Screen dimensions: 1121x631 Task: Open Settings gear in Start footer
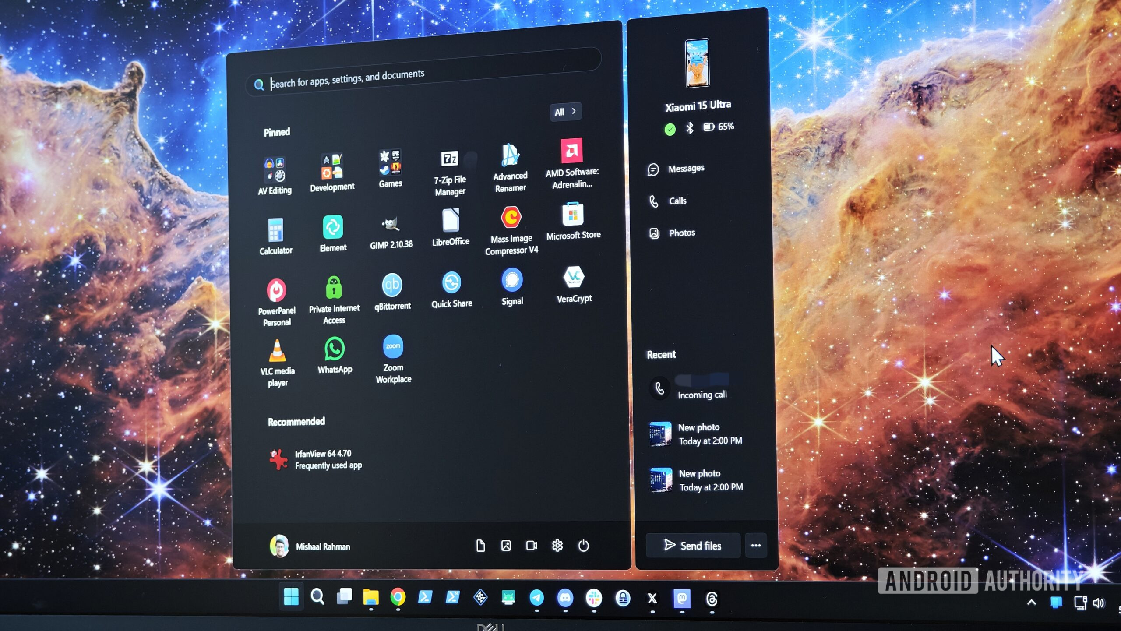tap(557, 546)
